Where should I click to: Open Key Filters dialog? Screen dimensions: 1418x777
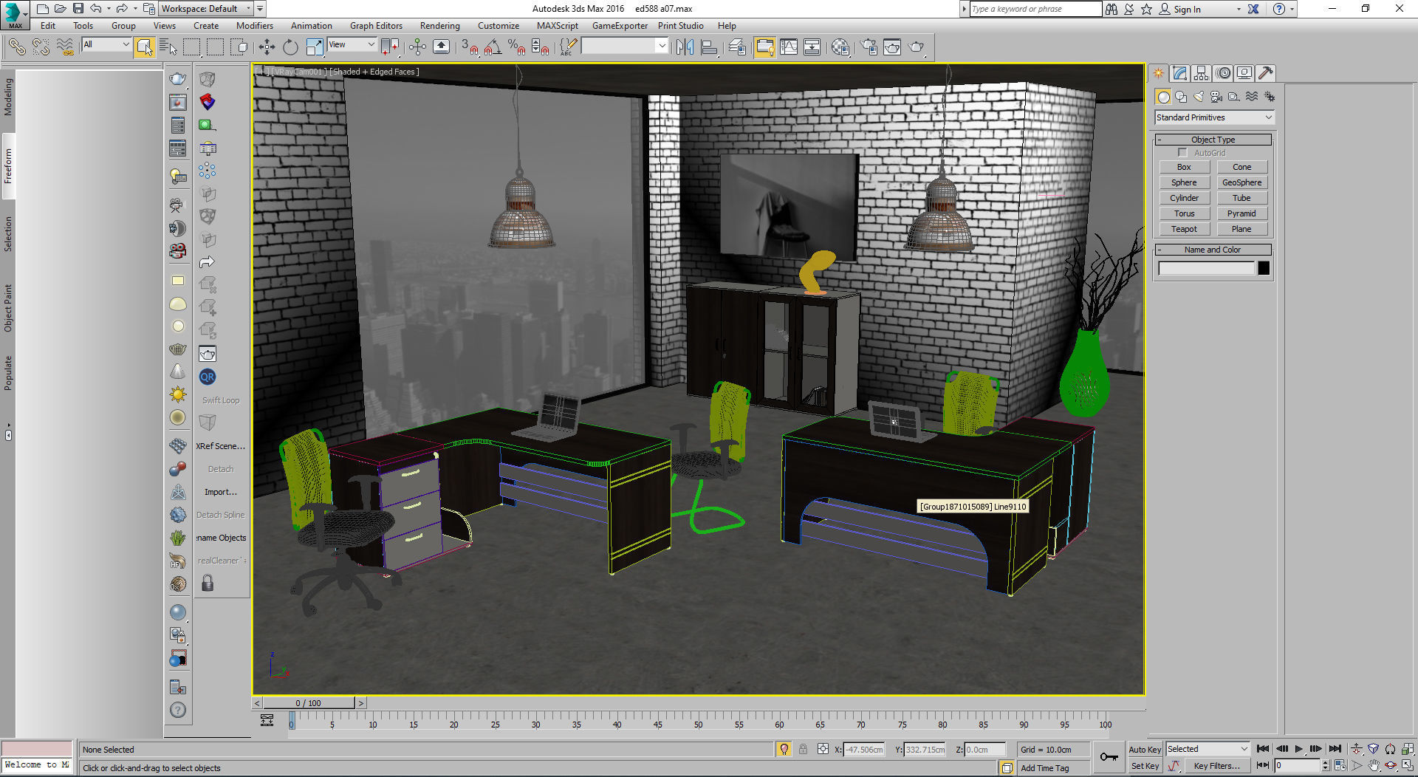pyautogui.click(x=1216, y=766)
